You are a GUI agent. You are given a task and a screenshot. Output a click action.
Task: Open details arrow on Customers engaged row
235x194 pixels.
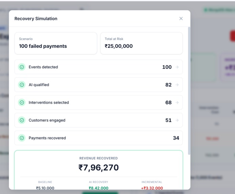tap(177, 120)
